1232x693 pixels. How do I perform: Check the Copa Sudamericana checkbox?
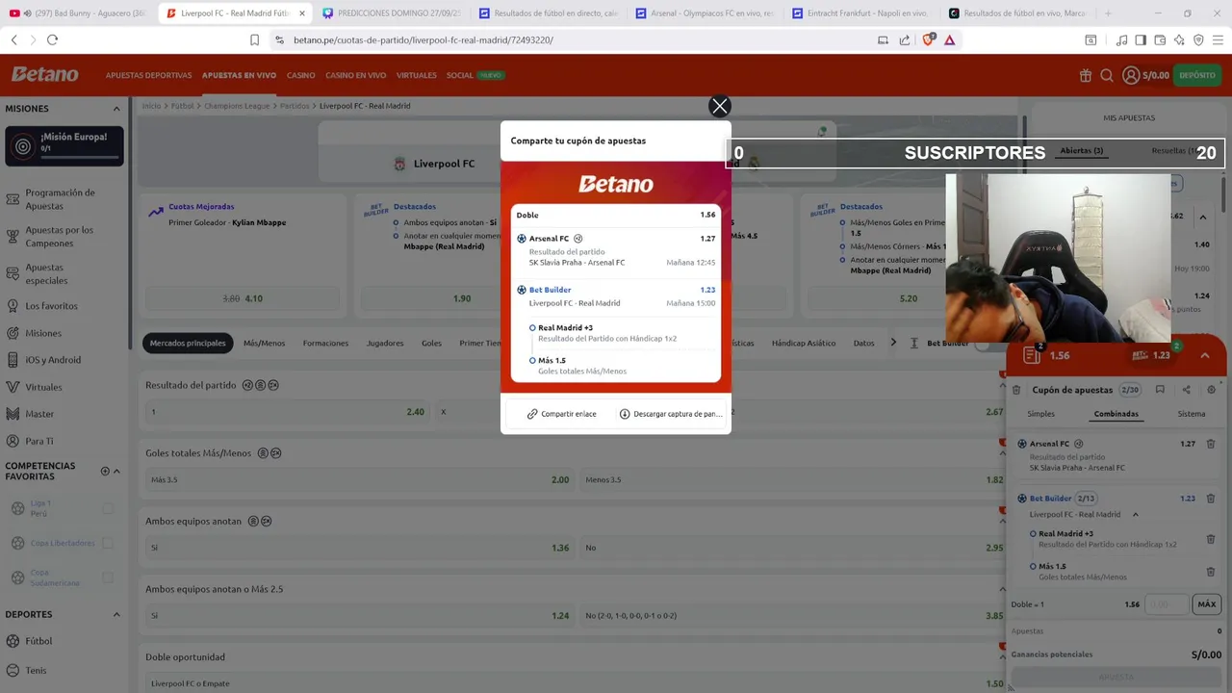[x=108, y=577]
